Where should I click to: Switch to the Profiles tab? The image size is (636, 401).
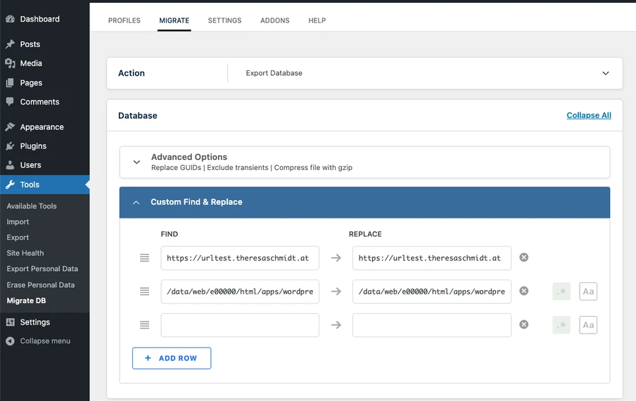(124, 20)
